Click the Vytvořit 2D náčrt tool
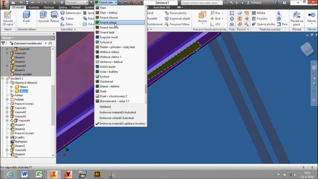 click(x=8, y=18)
